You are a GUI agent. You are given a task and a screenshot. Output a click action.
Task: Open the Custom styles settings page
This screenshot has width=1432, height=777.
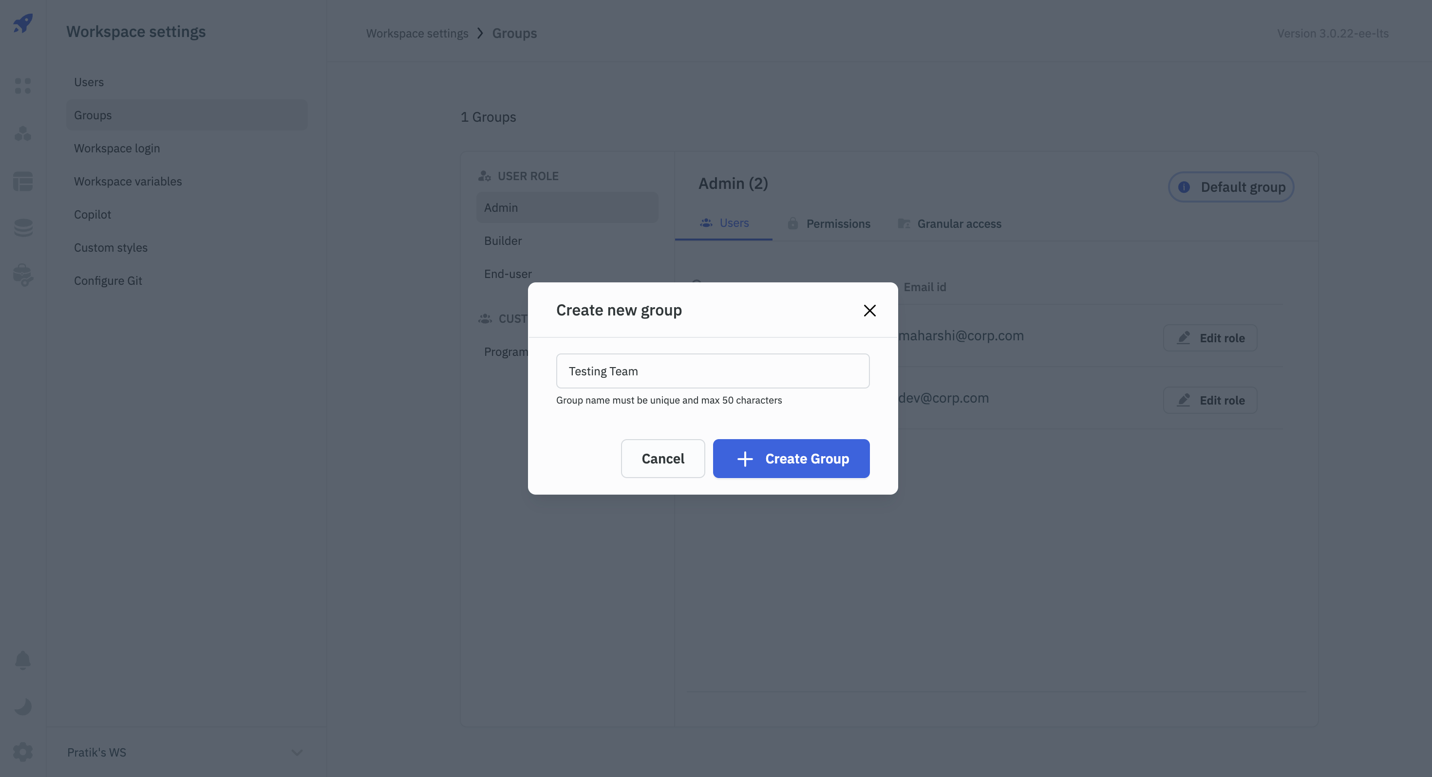[x=111, y=247]
